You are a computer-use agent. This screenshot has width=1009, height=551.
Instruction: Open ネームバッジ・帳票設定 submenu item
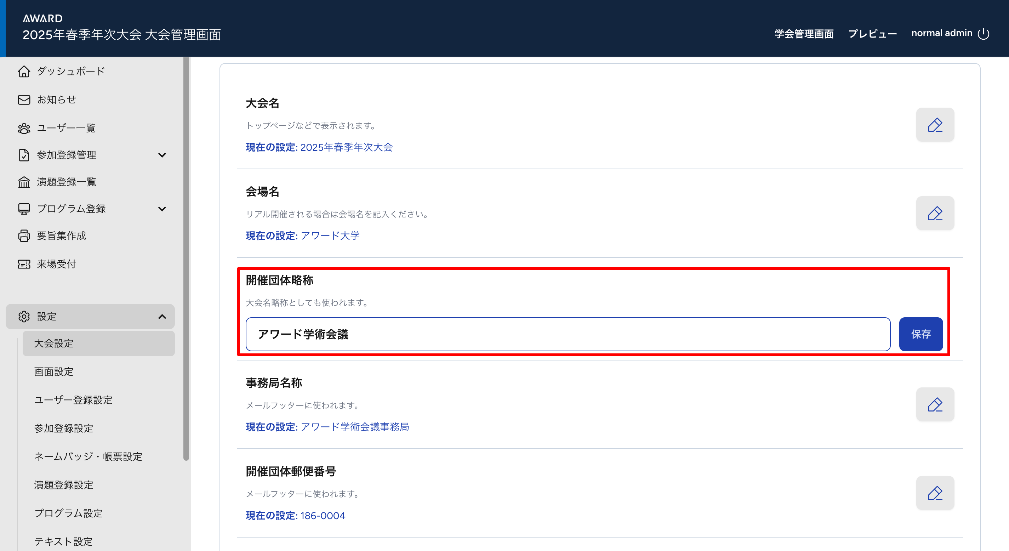point(88,456)
